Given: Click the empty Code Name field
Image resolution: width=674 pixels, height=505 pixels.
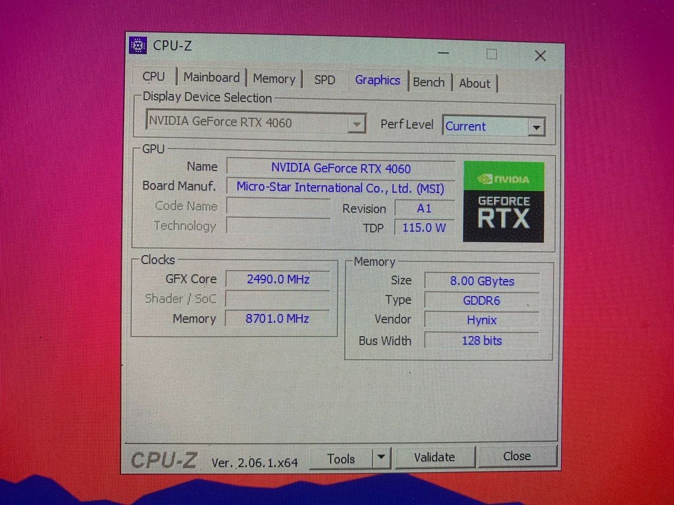Looking at the screenshot, I should point(279,206).
